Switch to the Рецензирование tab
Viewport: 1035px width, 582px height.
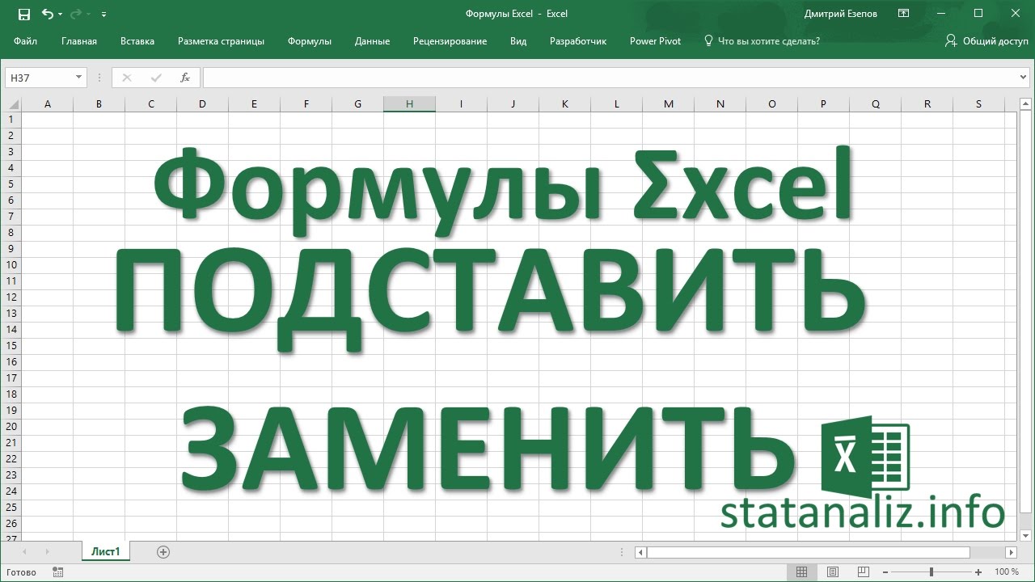point(450,41)
